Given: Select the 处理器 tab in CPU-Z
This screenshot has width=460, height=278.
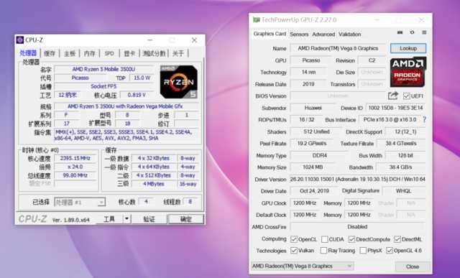Looking at the screenshot, I should click(x=28, y=53).
